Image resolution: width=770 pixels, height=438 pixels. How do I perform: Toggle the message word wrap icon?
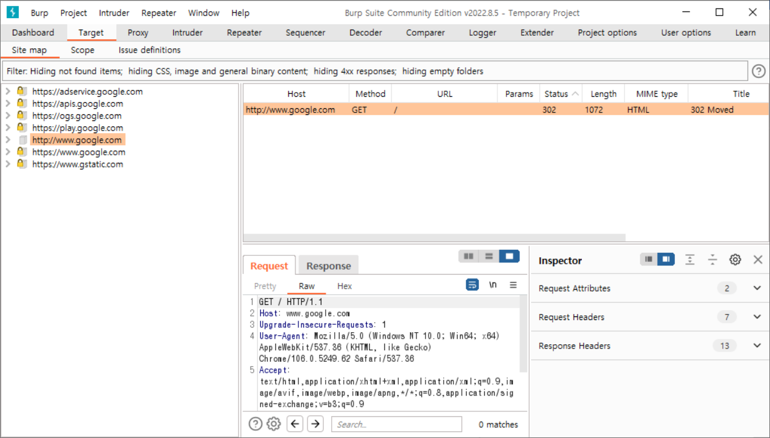tap(472, 285)
